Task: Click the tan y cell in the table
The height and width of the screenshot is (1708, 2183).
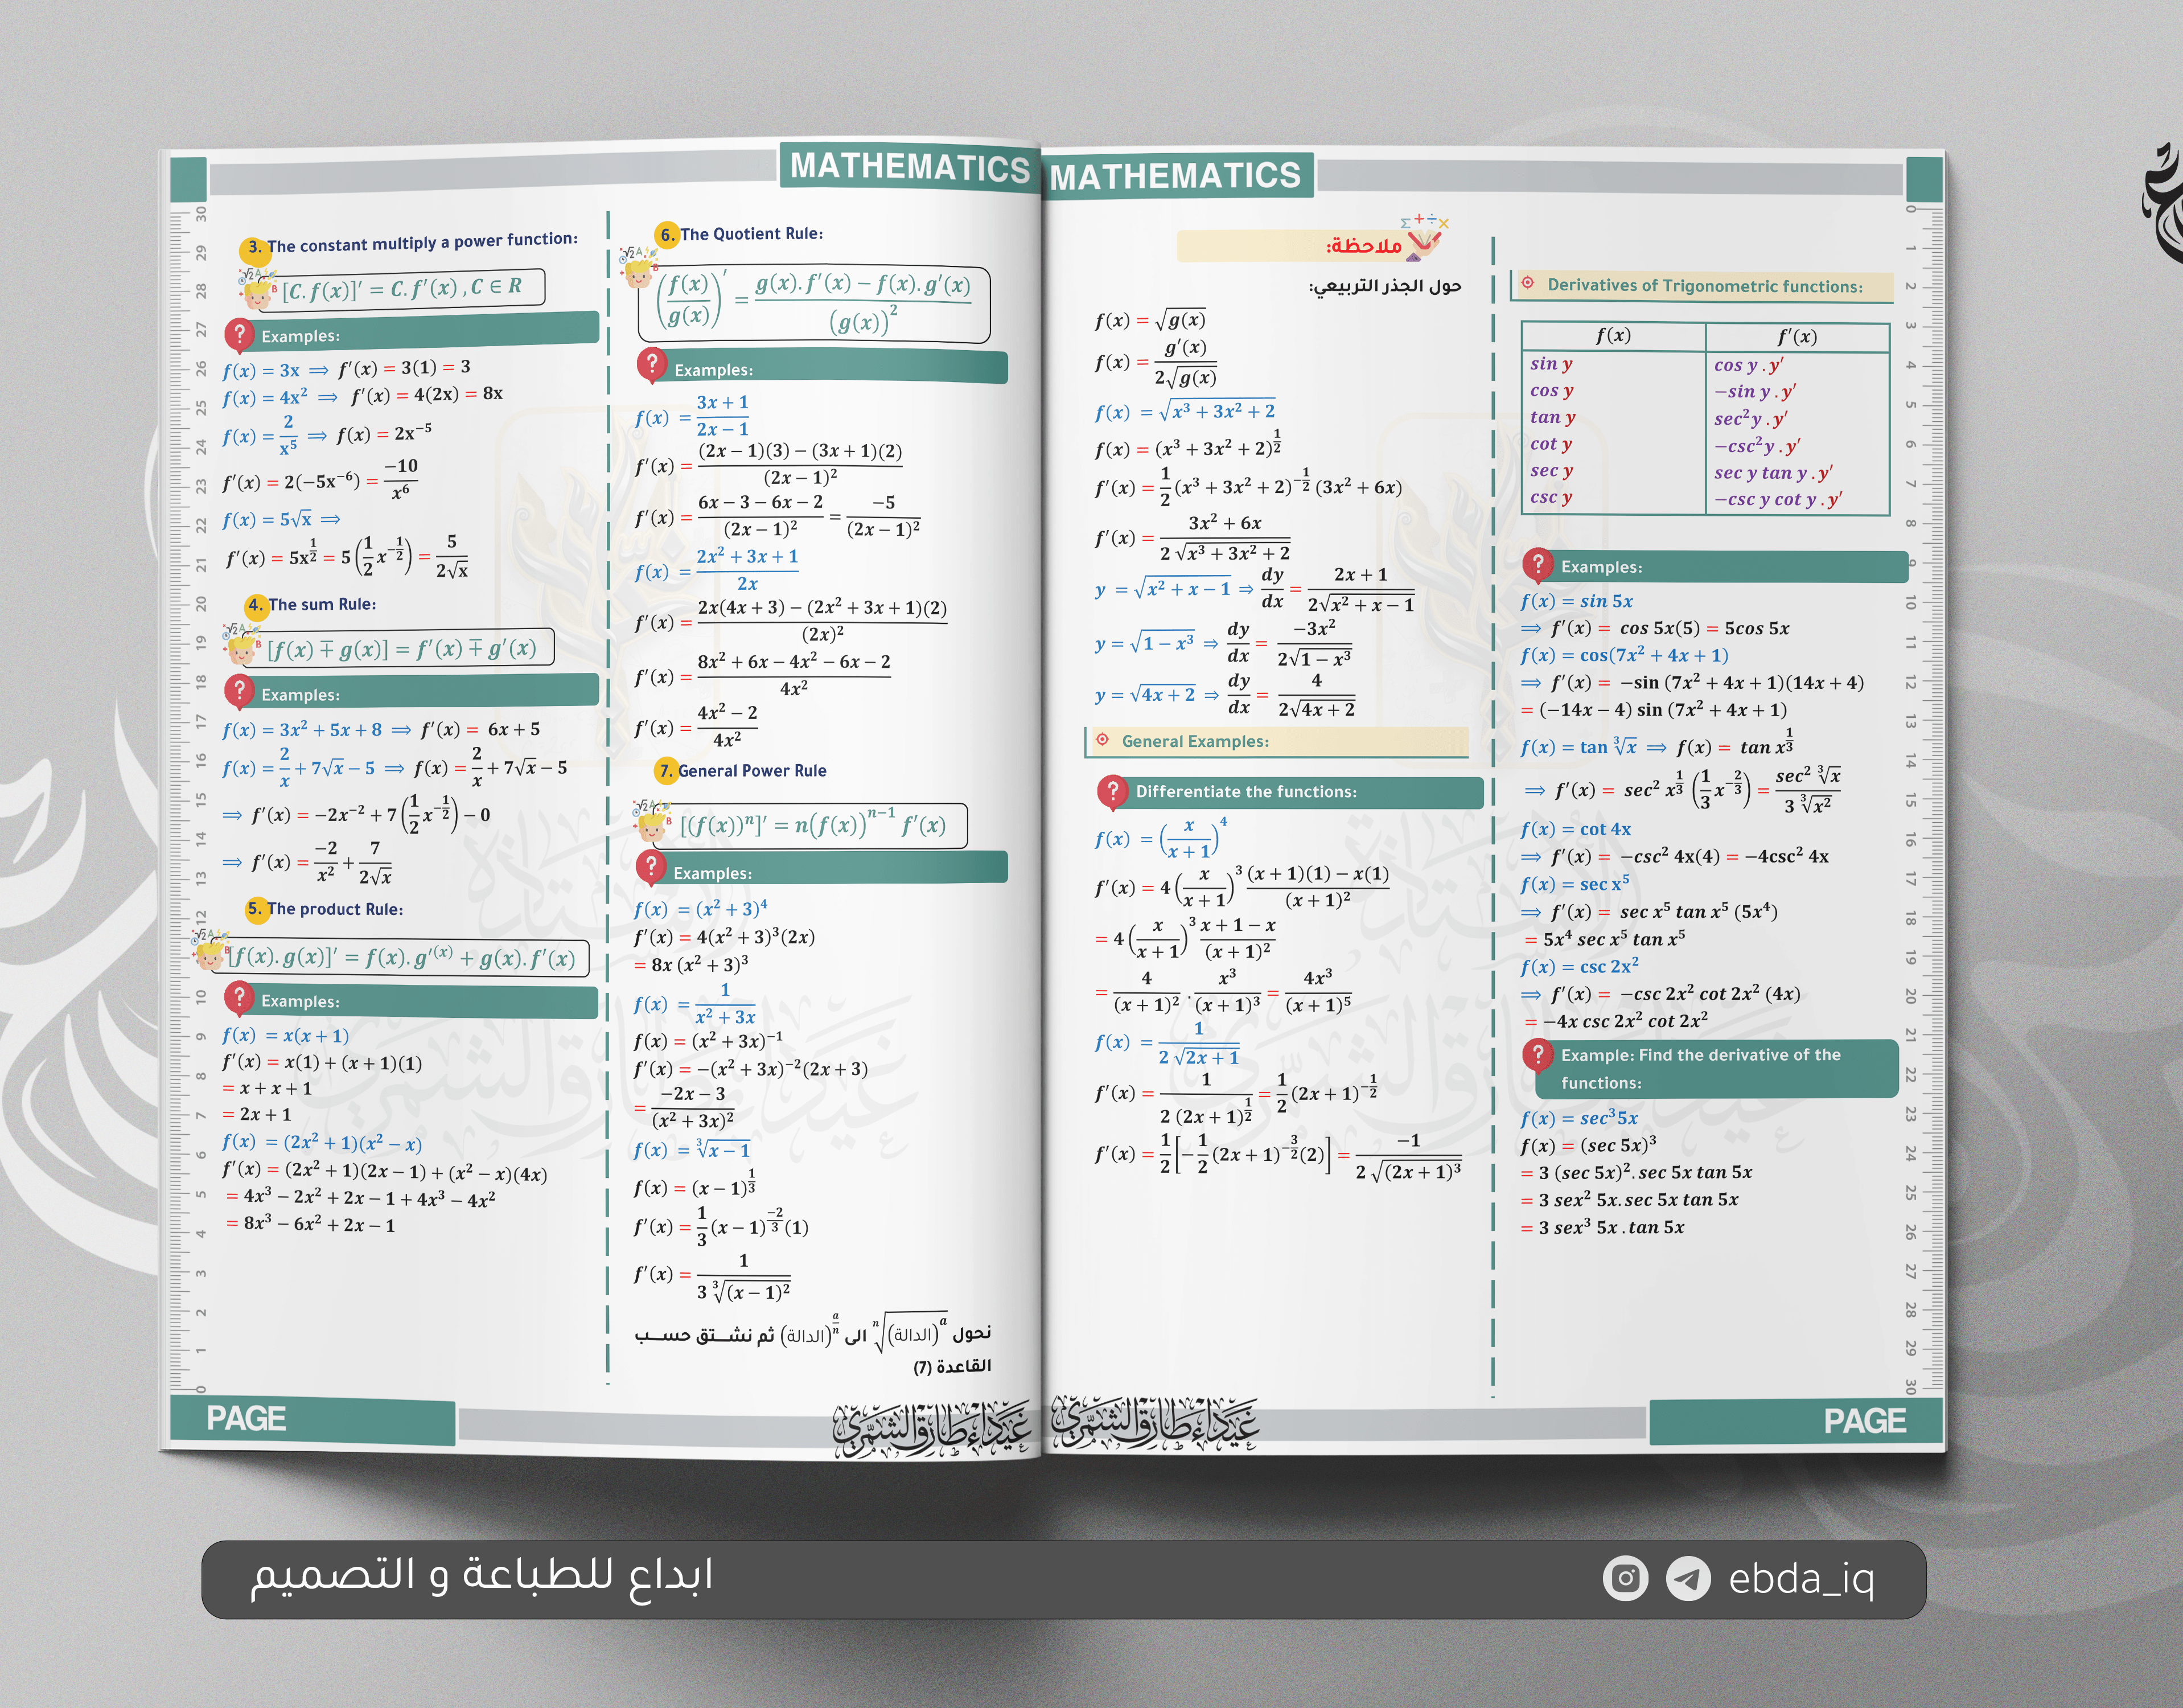Action: click(x=1552, y=417)
